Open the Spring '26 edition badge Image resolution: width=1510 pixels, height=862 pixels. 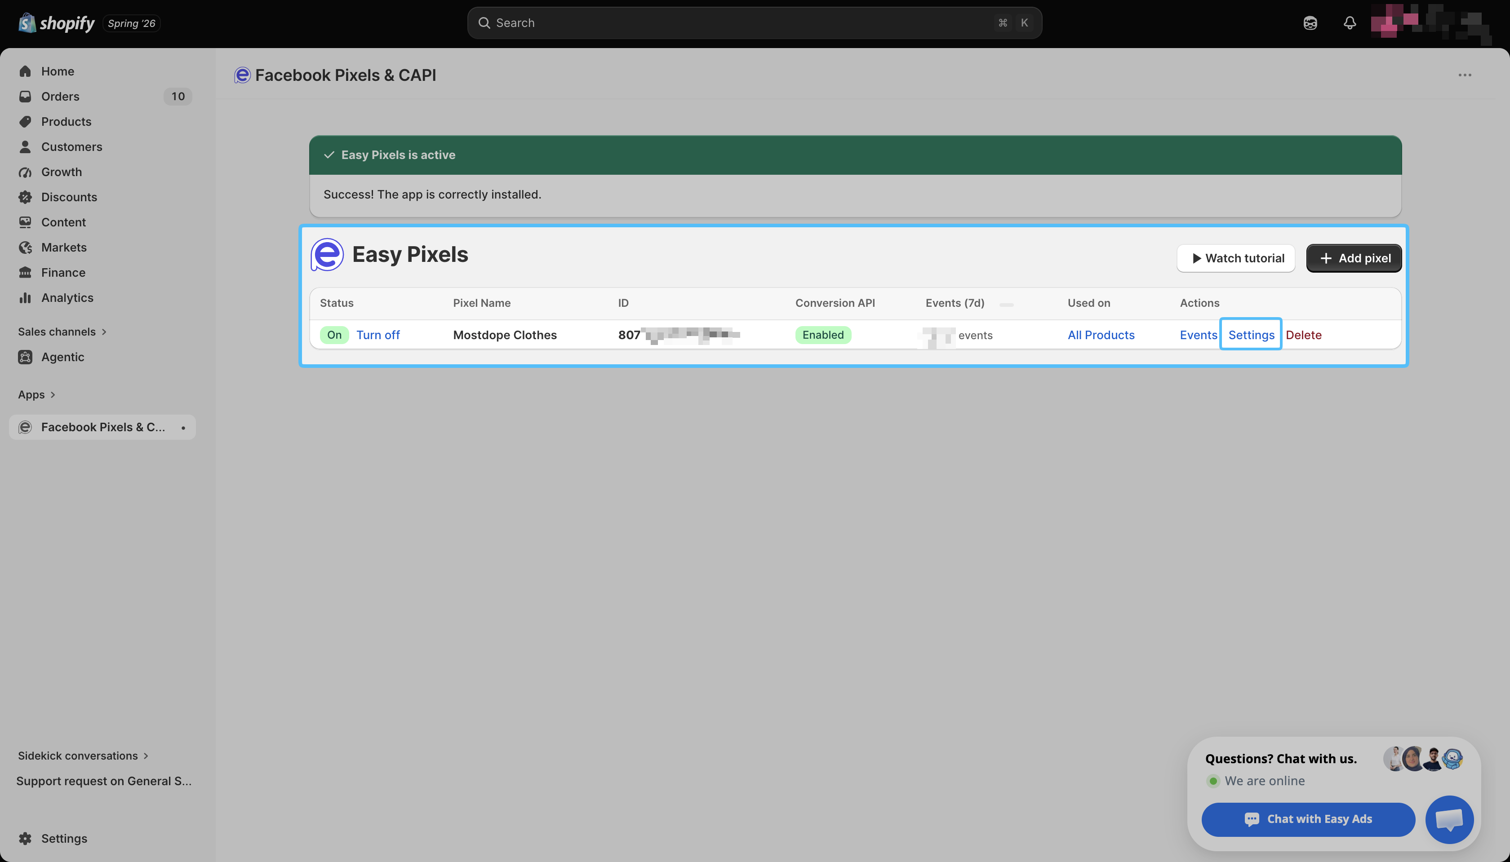[x=132, y=23]
